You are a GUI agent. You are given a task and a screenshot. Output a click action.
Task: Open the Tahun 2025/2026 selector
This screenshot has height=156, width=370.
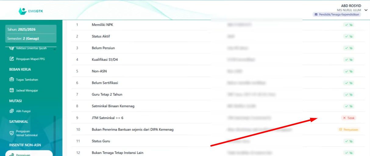tap(31, 30)
